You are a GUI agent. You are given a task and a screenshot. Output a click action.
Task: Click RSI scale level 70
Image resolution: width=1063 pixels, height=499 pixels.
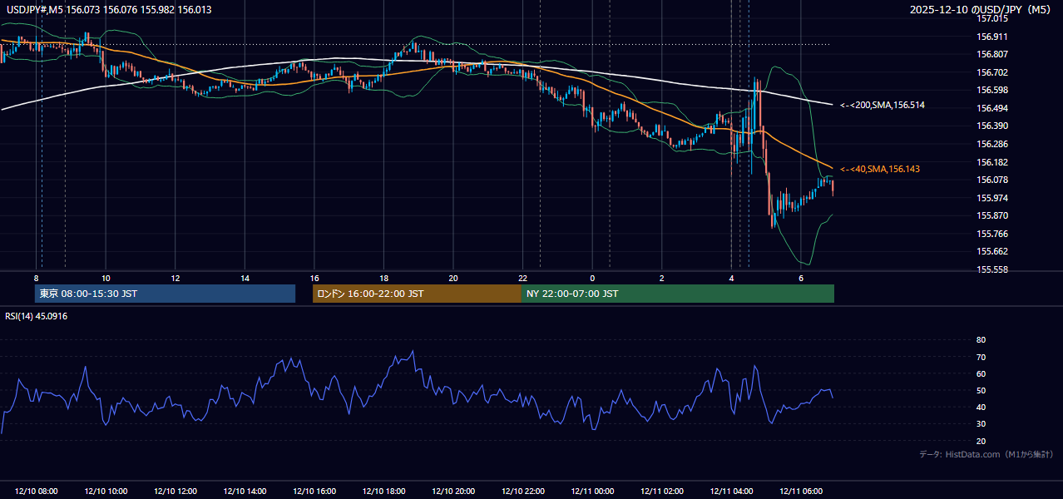(x=981, y=357)
